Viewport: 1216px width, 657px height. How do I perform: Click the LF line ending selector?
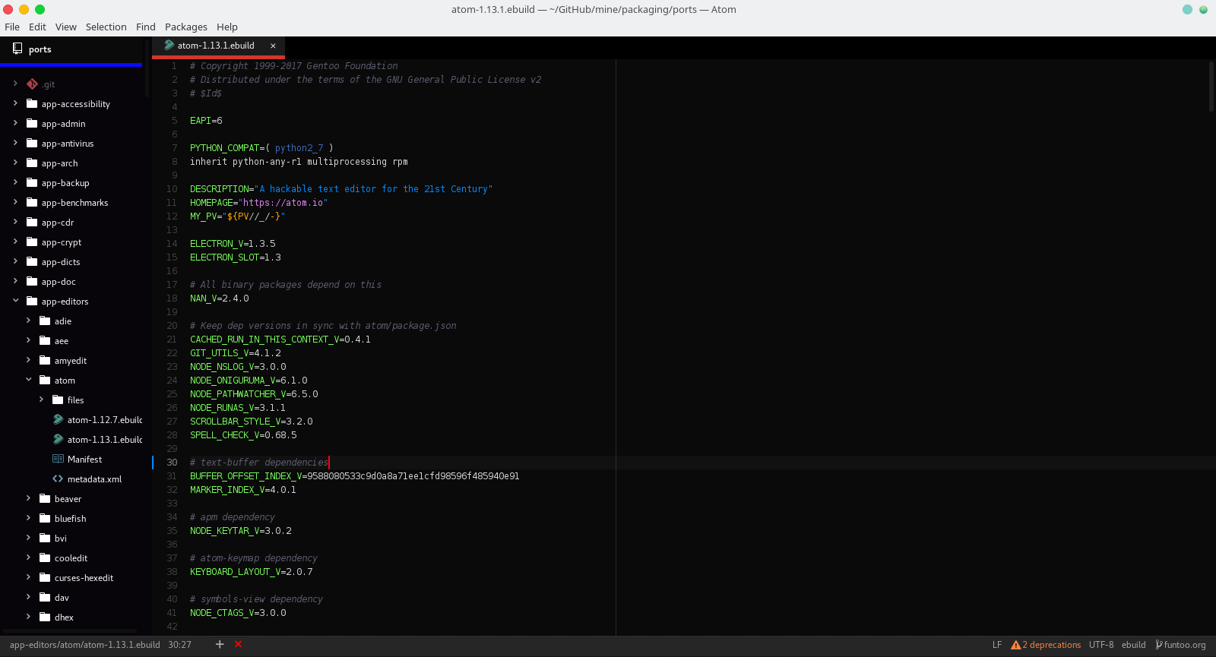click(x=996, y=645)
